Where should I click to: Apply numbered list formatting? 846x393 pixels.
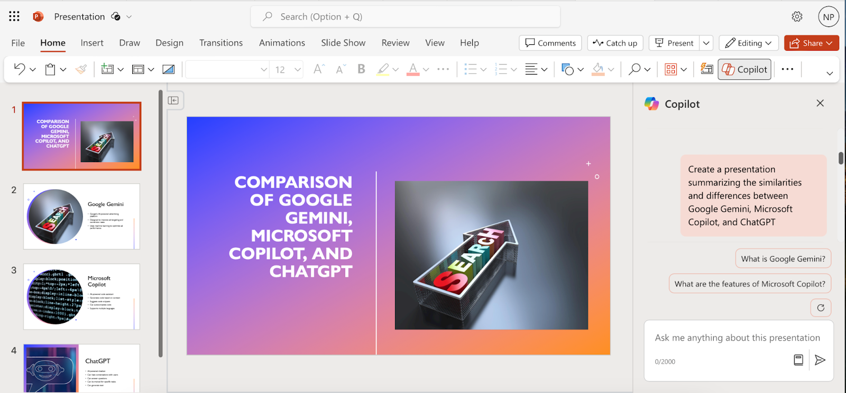[x=501, y=69]
